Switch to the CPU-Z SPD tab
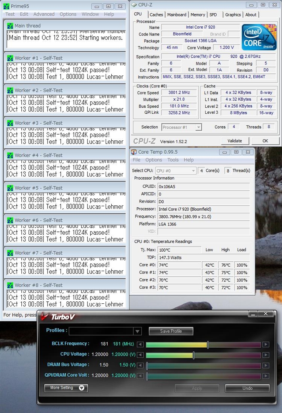 [x=213, y=15]
